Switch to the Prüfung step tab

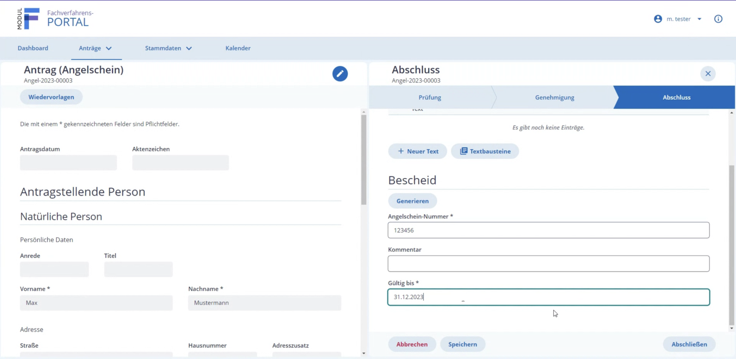point(430,97)
